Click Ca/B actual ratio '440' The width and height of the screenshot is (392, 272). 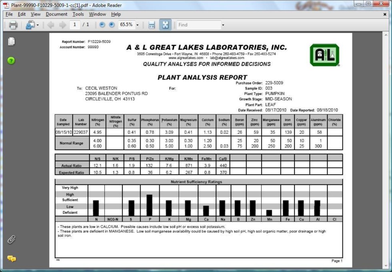coord(223,165)
